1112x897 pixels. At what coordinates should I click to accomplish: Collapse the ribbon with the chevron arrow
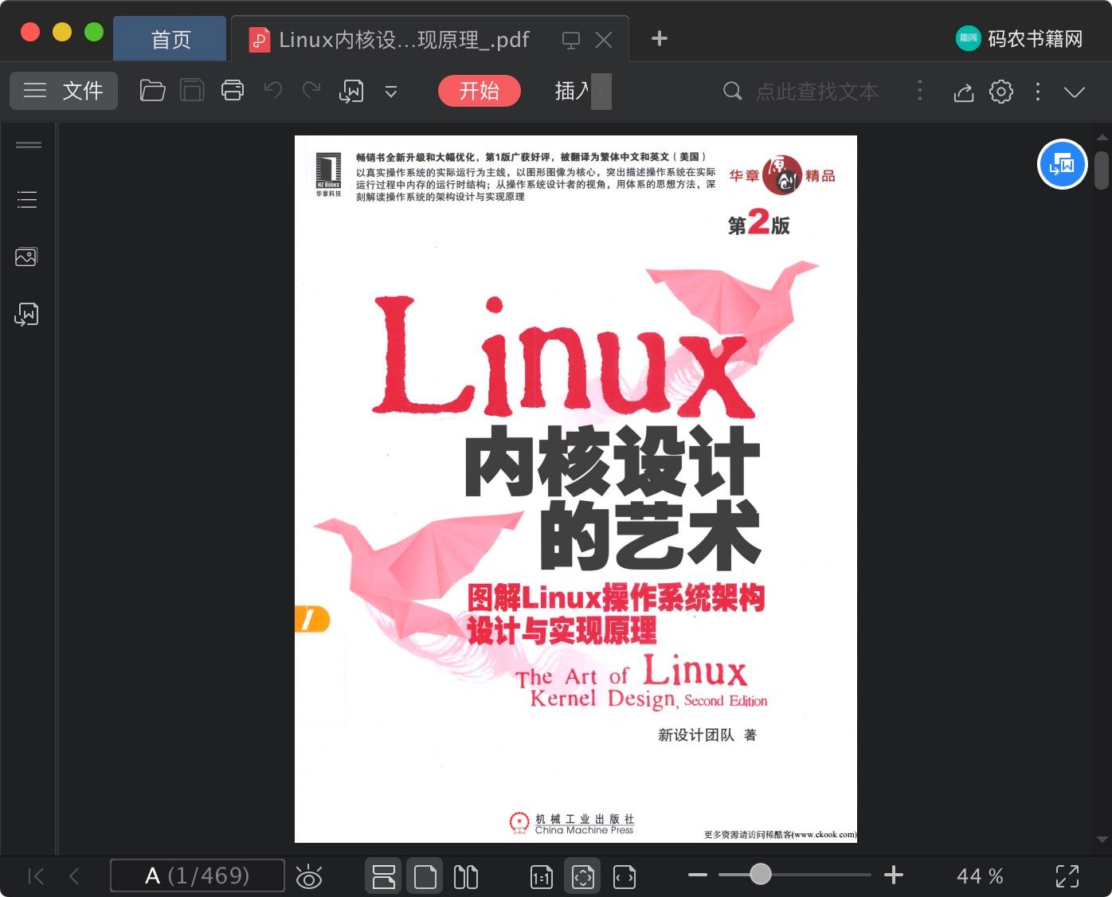[1075, 92]
